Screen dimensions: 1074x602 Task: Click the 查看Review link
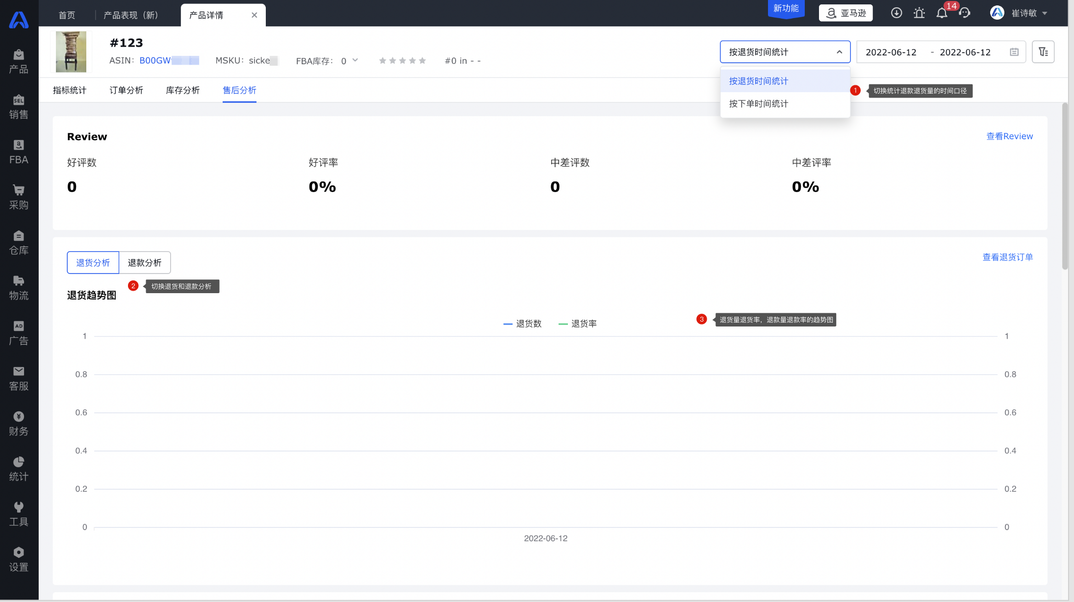[x=1009, y=136]
